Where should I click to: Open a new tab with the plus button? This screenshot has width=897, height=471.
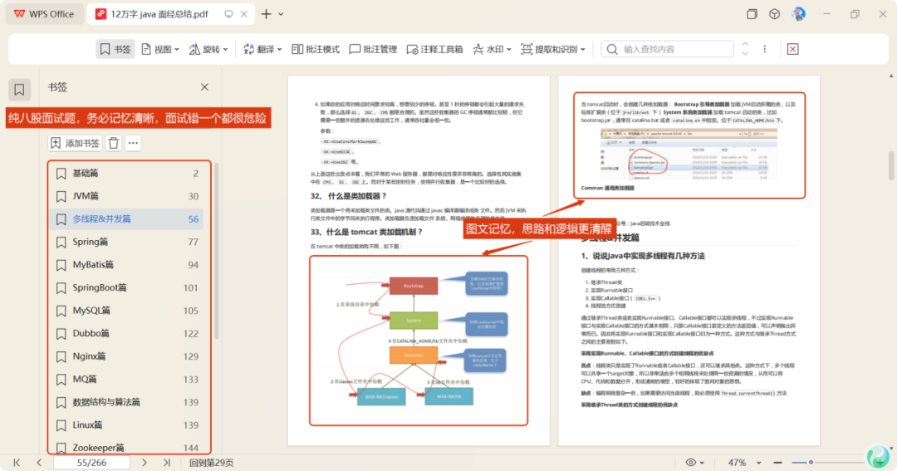pyautogui.click(x=266, y=14)
